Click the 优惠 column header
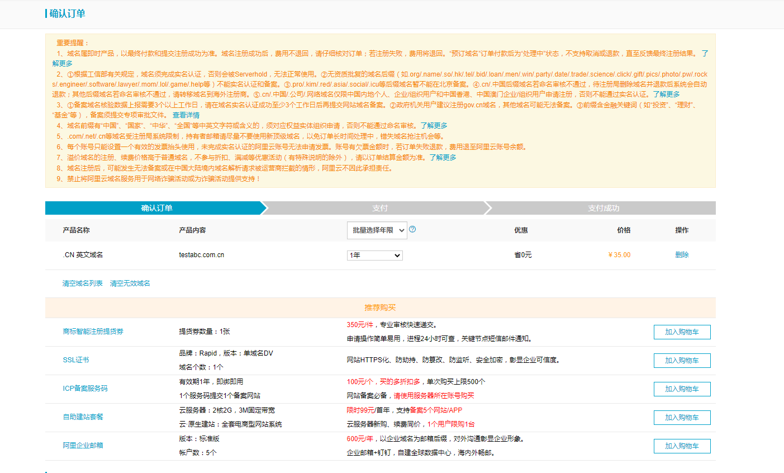Image resolution: width=784 pixels, height=473 pixels. pyautogui.click(x=521, y=230)
